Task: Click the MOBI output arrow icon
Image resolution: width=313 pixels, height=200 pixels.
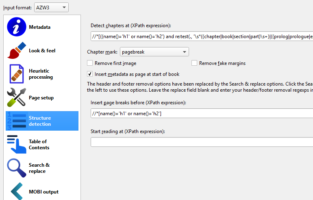Action: 16,191
